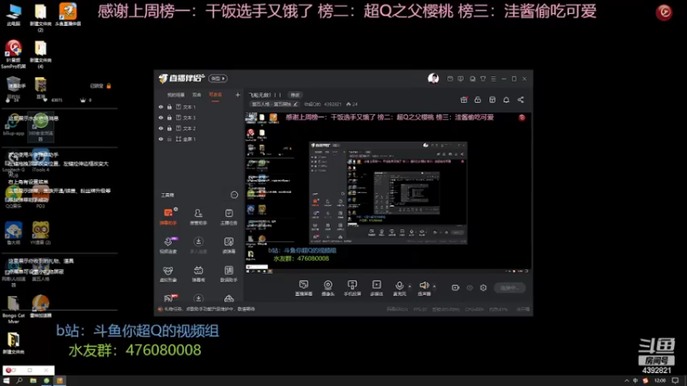Expand the speaker options arrow

(435, 286)
